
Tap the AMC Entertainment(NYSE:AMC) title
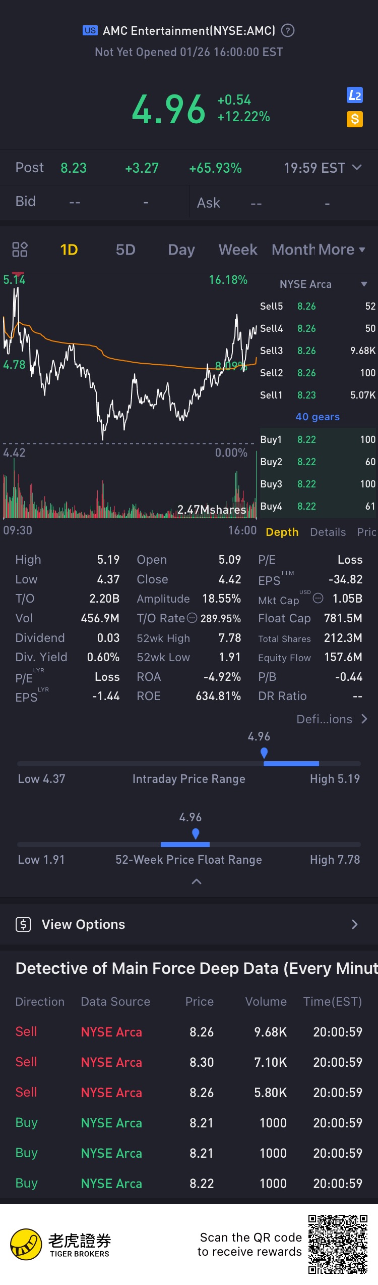point(189,31)
